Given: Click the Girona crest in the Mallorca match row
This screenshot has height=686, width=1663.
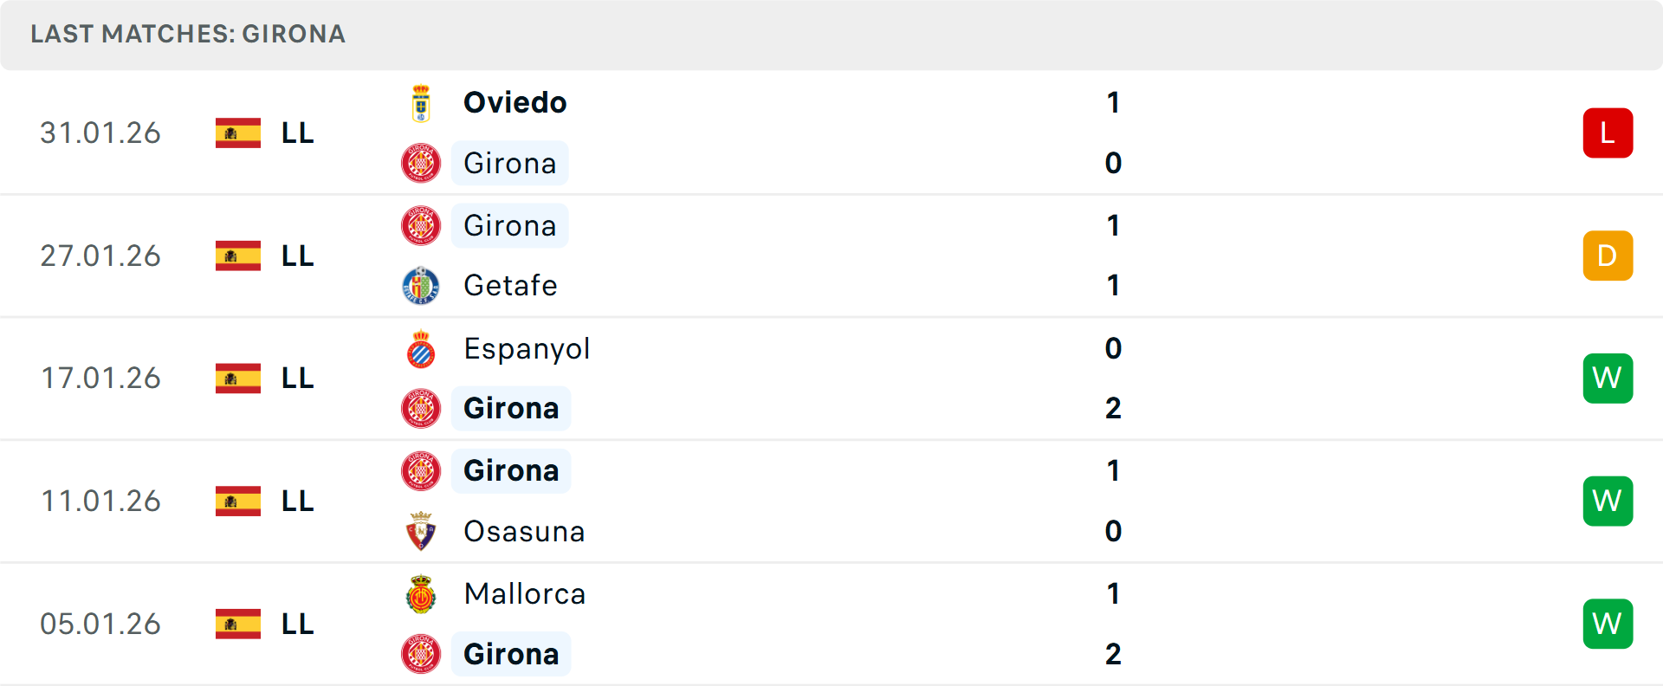Looking at the screenshot, I should click(421, 654).
